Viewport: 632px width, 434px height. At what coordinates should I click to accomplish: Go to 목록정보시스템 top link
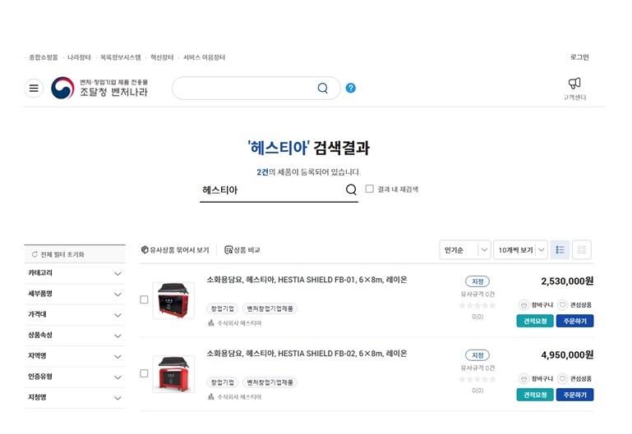(x=121, y=57)
